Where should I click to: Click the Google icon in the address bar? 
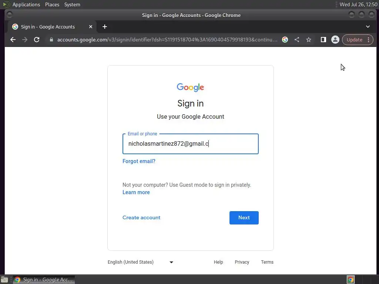[x=285, y=40]
